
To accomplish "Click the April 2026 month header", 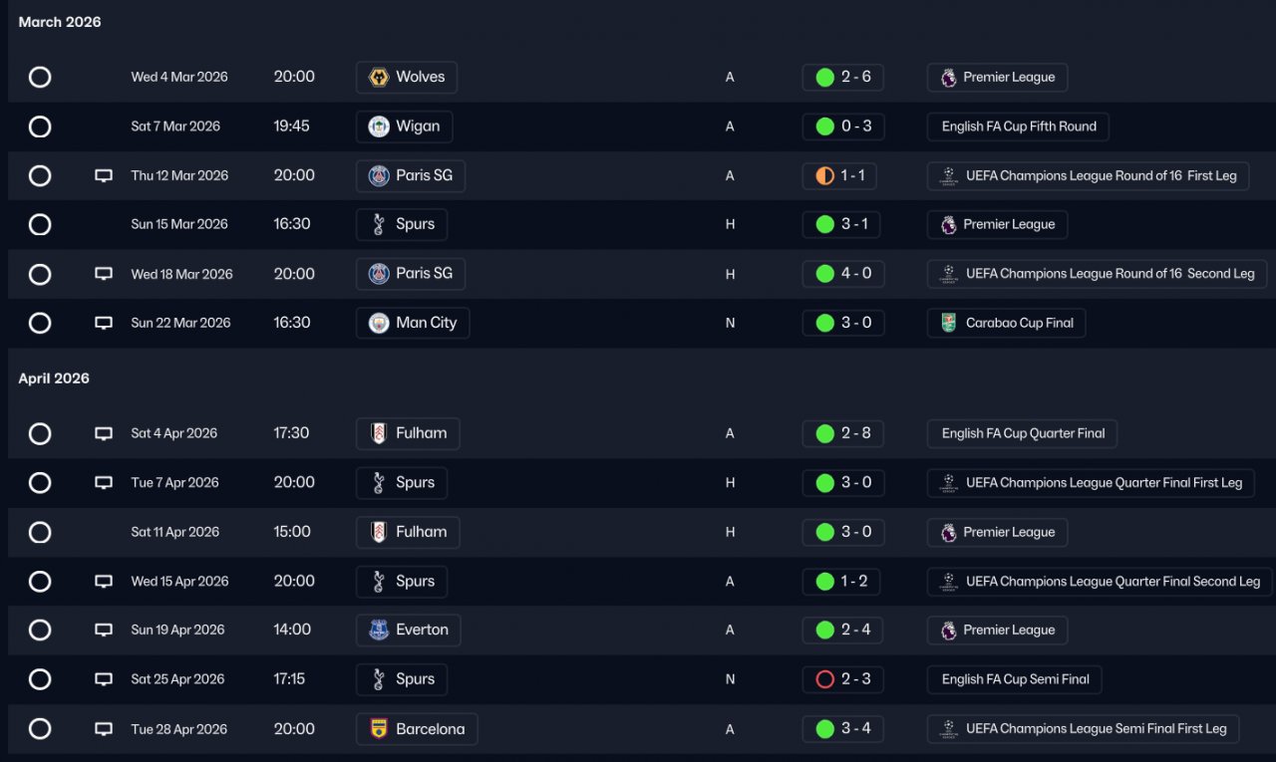I will tap(54, 379).
